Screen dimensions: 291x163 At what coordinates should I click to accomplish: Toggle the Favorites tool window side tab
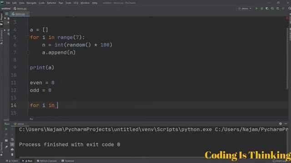coord(1,149)
